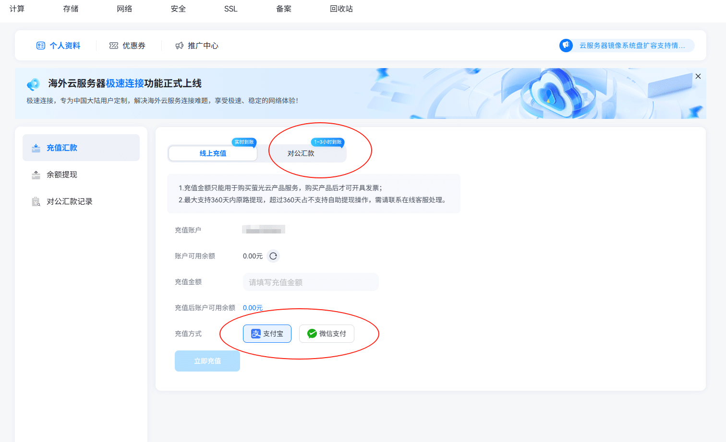Screen dimensions: 726x442
Task: Open the 计算 top menu
Action: coord(17,9)
